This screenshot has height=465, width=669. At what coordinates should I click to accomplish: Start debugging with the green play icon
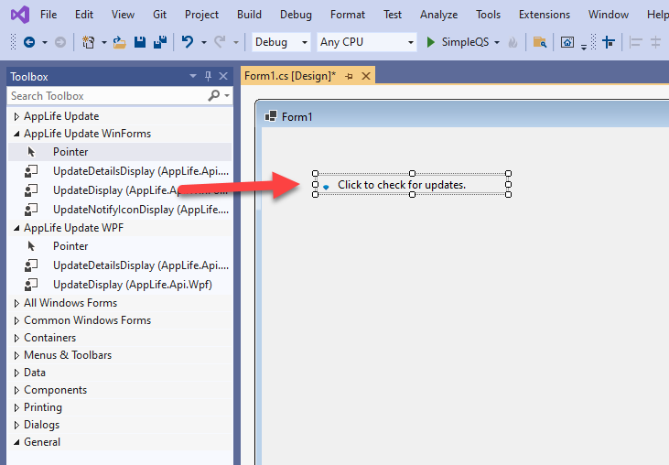click(430, 42)
